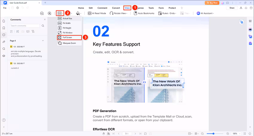Image resolution: width=254 pixels, height=136 pixels.
Task: Toggle Rulers display
Action: tap(163, 13)
